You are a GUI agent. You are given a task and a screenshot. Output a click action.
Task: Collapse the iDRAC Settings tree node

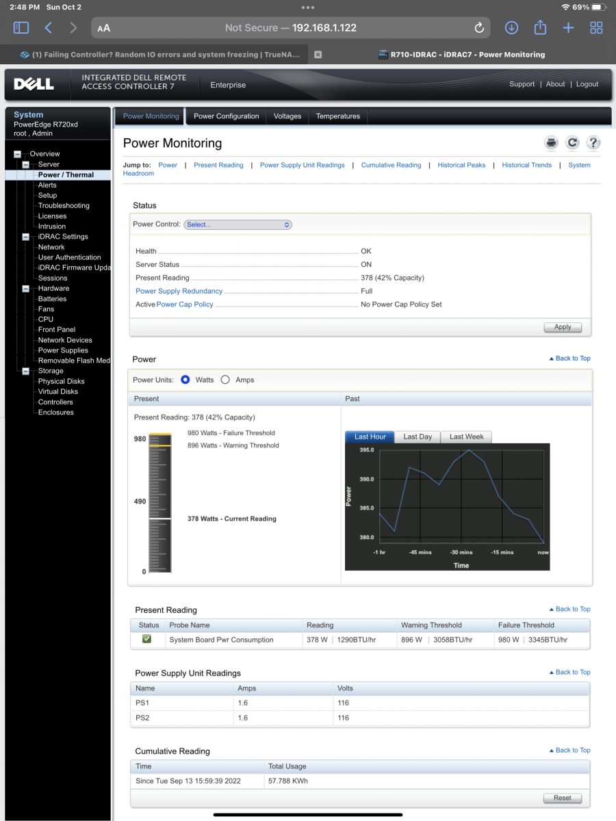(x=26, y=237)
